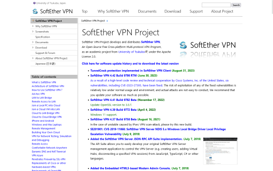
Task: Open the Why SoftEther VPN top menu
Action: [x=113, y=12]
